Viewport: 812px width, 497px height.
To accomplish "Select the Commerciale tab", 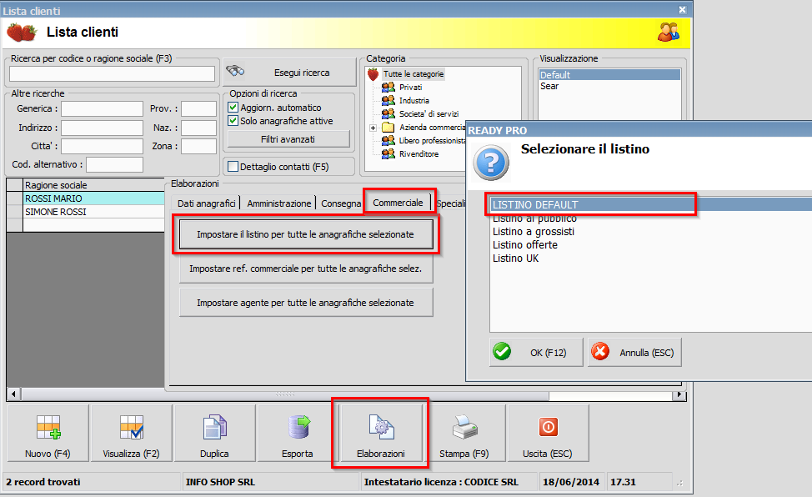I will coord(398,203).
